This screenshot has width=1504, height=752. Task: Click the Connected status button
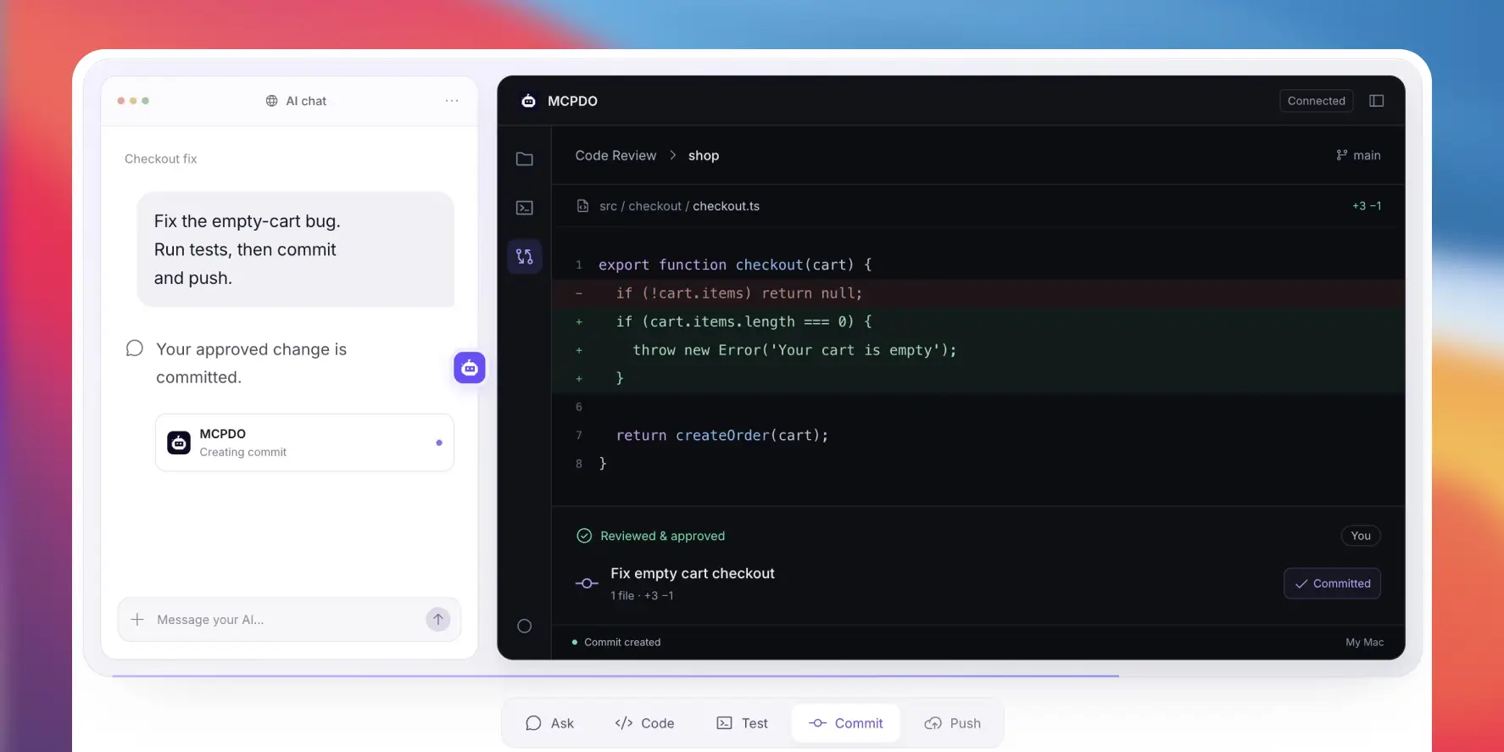click(x=1317, y=101)
